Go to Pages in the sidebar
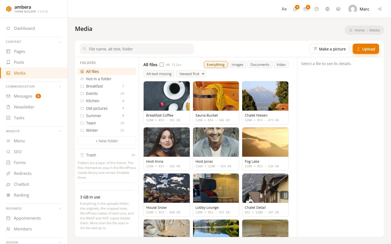Viewport: 391px width, 244px height. click(34, 51)
